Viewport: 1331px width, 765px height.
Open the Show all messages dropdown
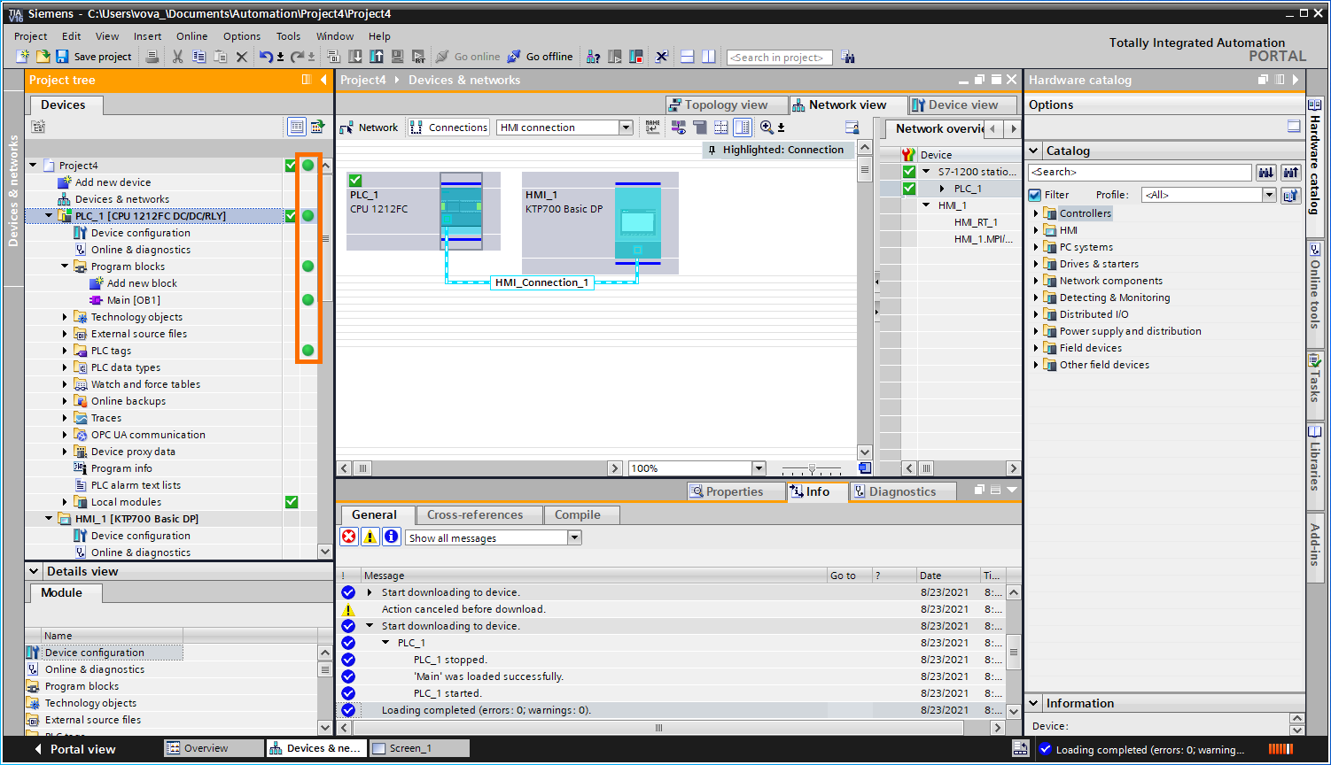click(574, 537)
